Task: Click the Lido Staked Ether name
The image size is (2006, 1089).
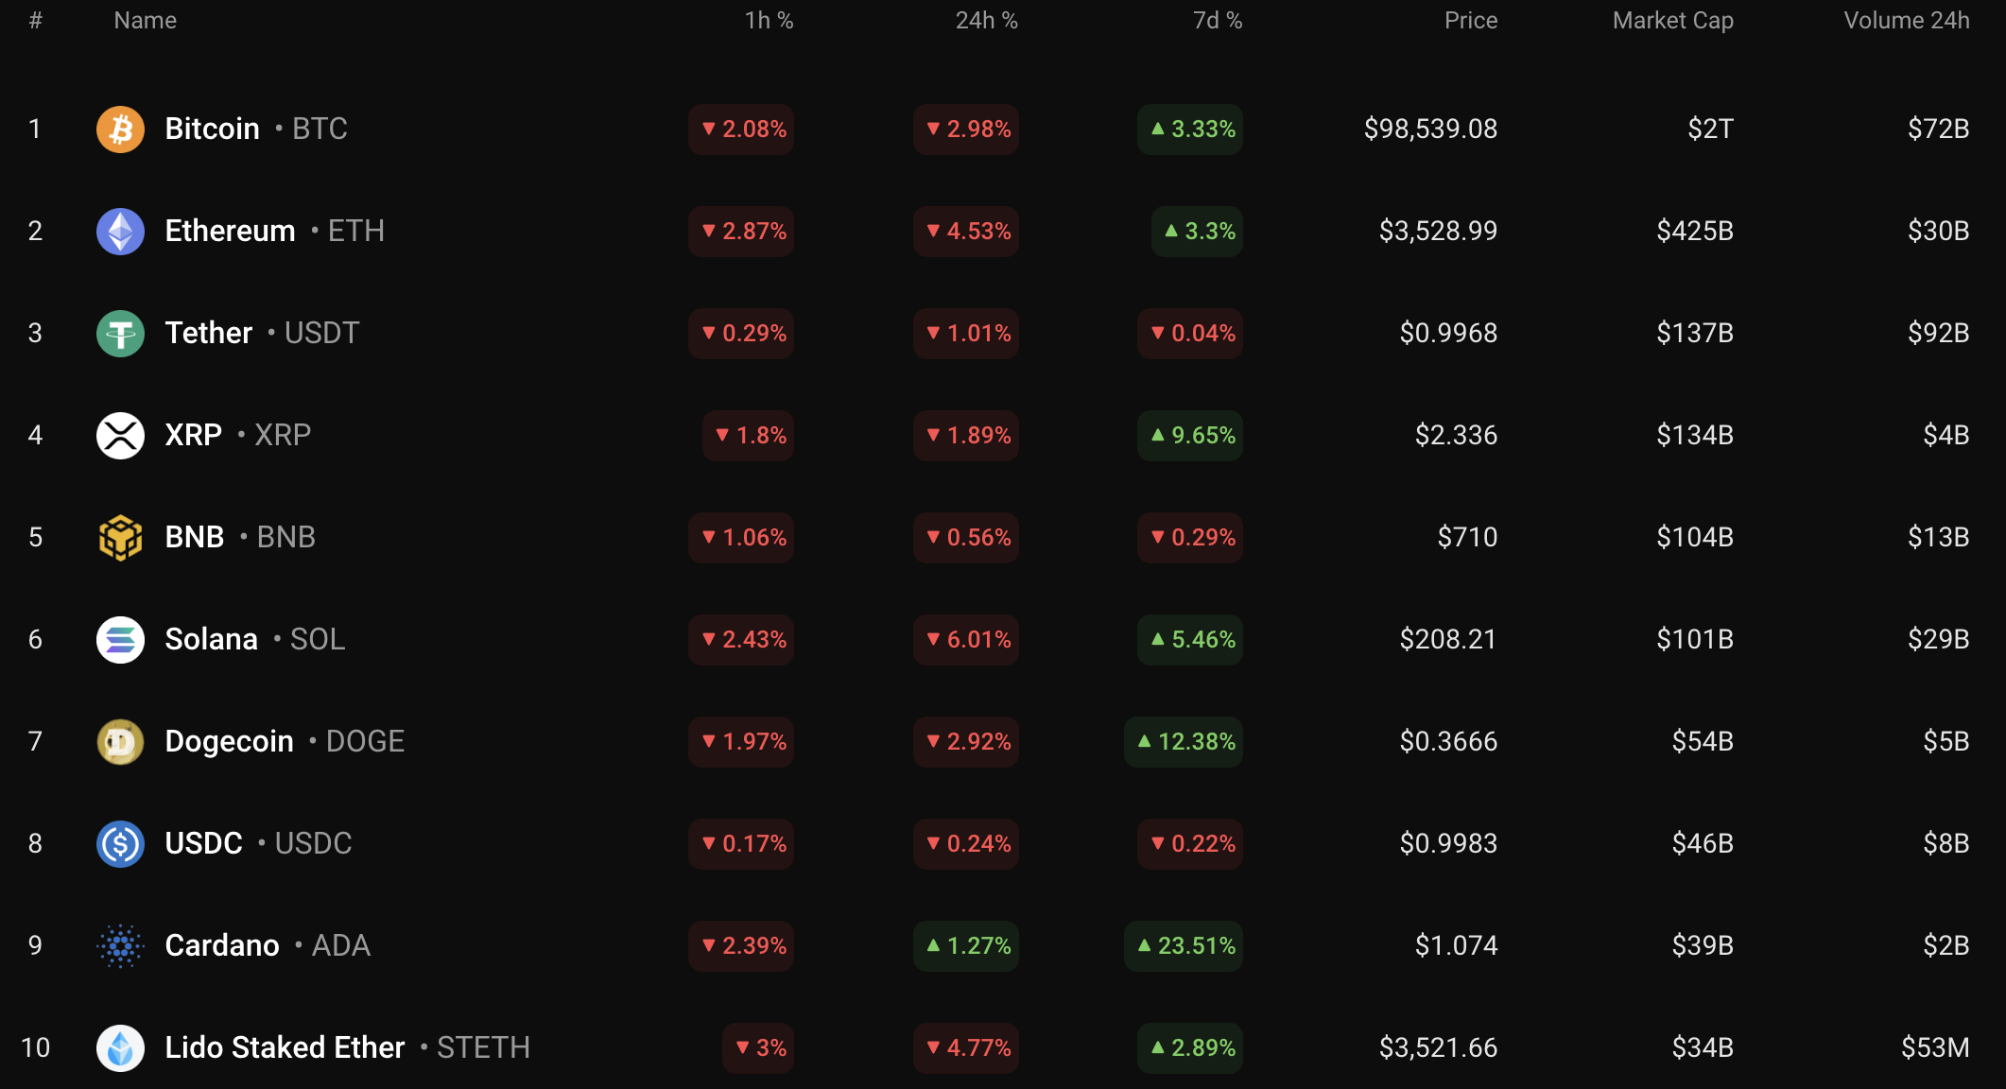Action: point(285,1047)
